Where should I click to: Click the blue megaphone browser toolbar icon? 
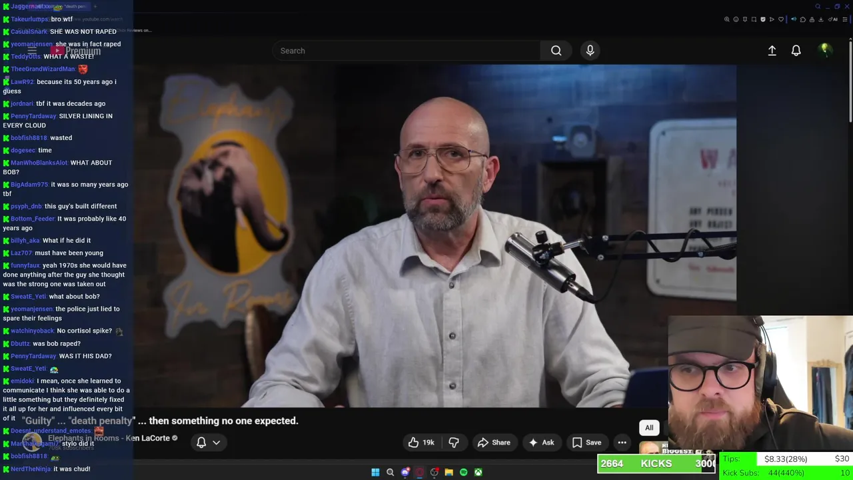click(794, 19)
